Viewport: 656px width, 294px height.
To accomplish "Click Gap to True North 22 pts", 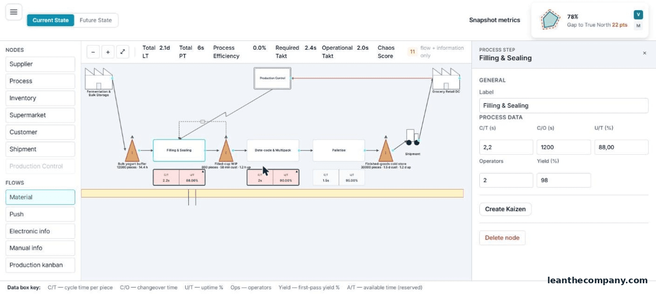I will [x=597, y=25].
